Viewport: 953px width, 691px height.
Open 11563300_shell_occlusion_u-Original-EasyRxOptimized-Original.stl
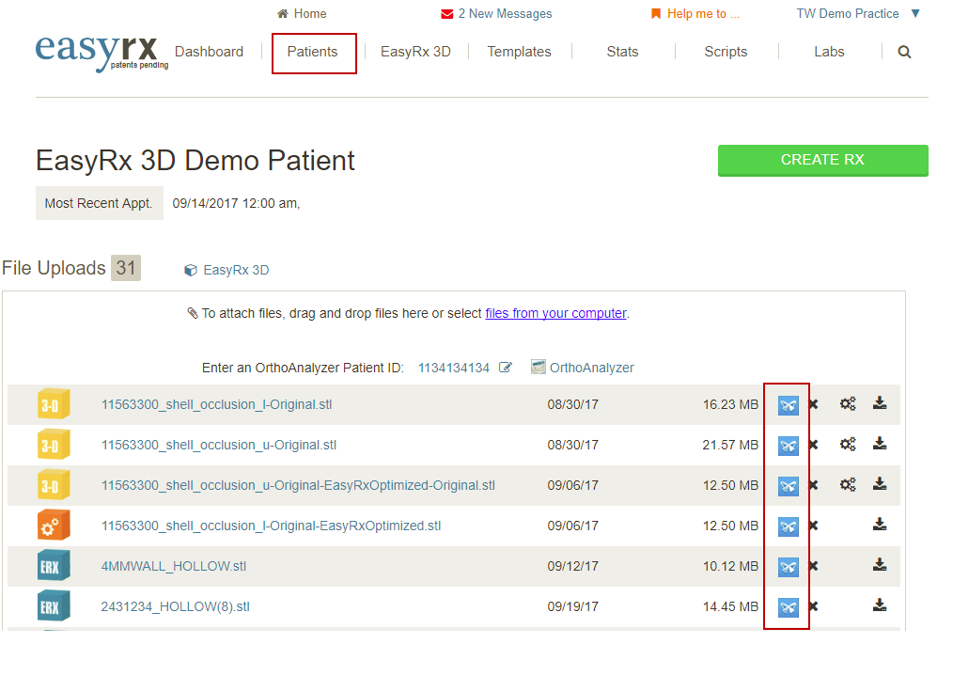point(298,486)
